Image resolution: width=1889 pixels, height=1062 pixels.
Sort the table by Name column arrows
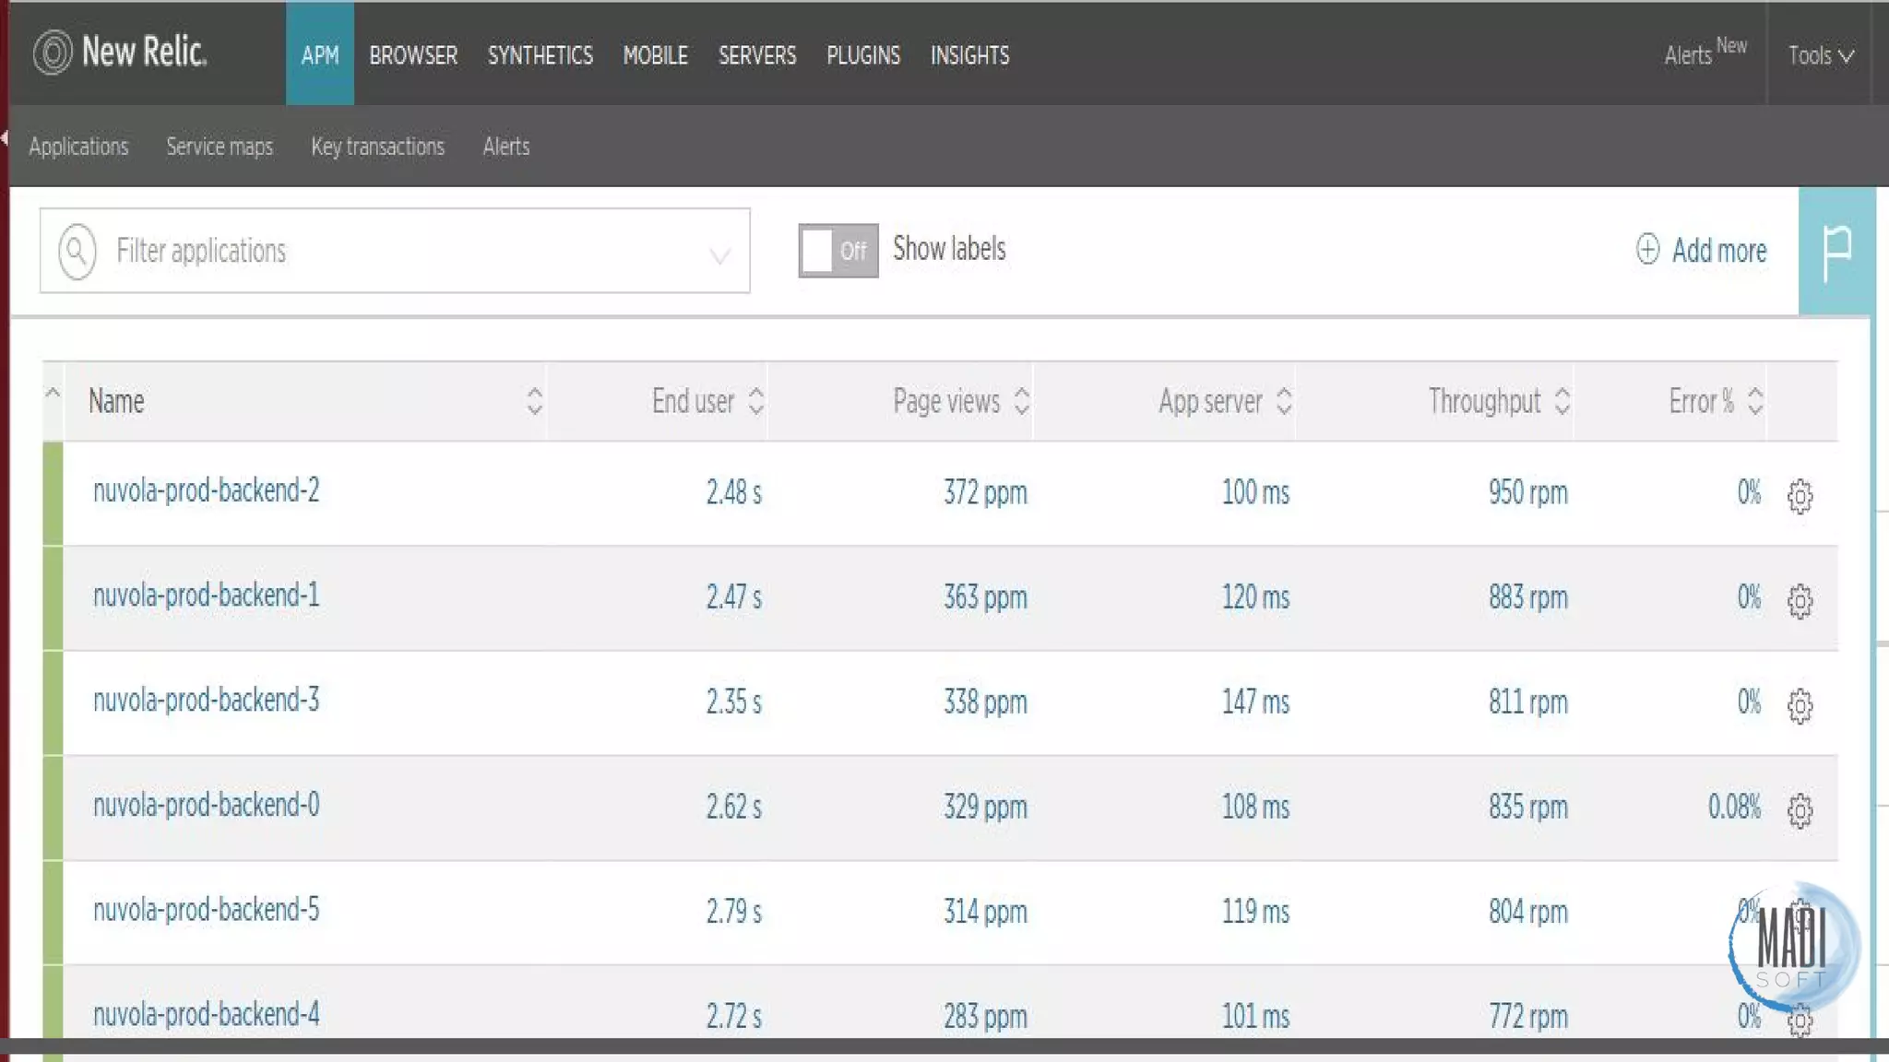pos(534,401)
